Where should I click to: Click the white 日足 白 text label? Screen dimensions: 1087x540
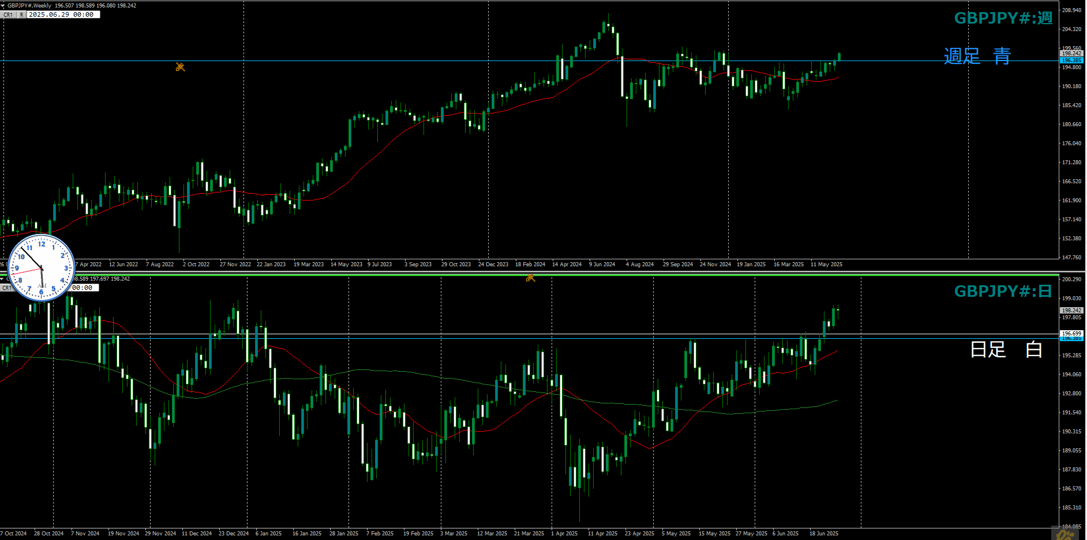click(1006, 349)
